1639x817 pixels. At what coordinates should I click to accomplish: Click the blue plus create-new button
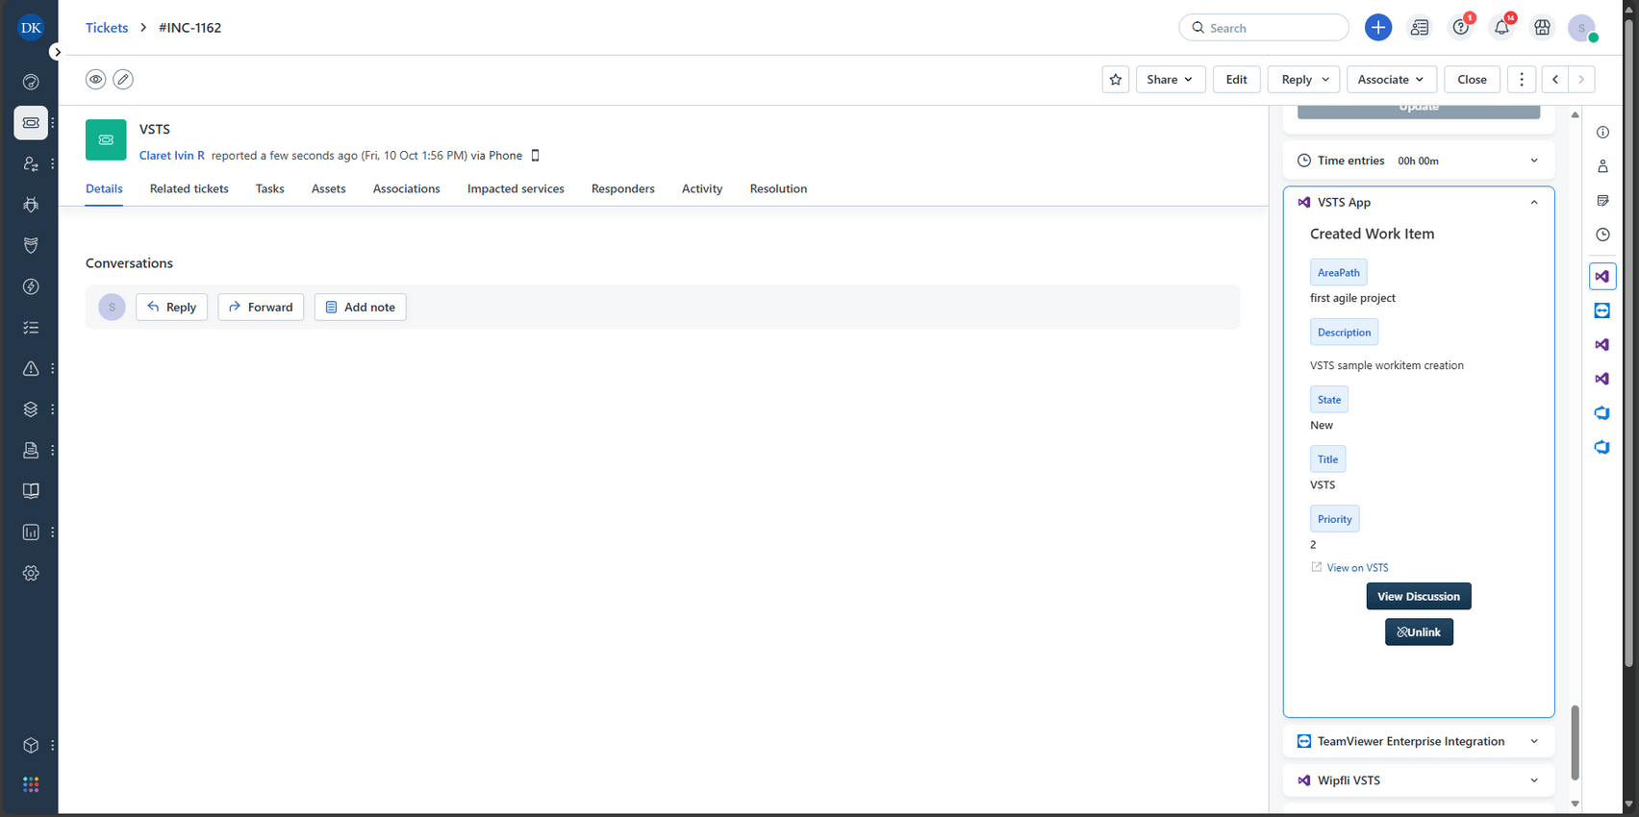tap(1377, 28)
